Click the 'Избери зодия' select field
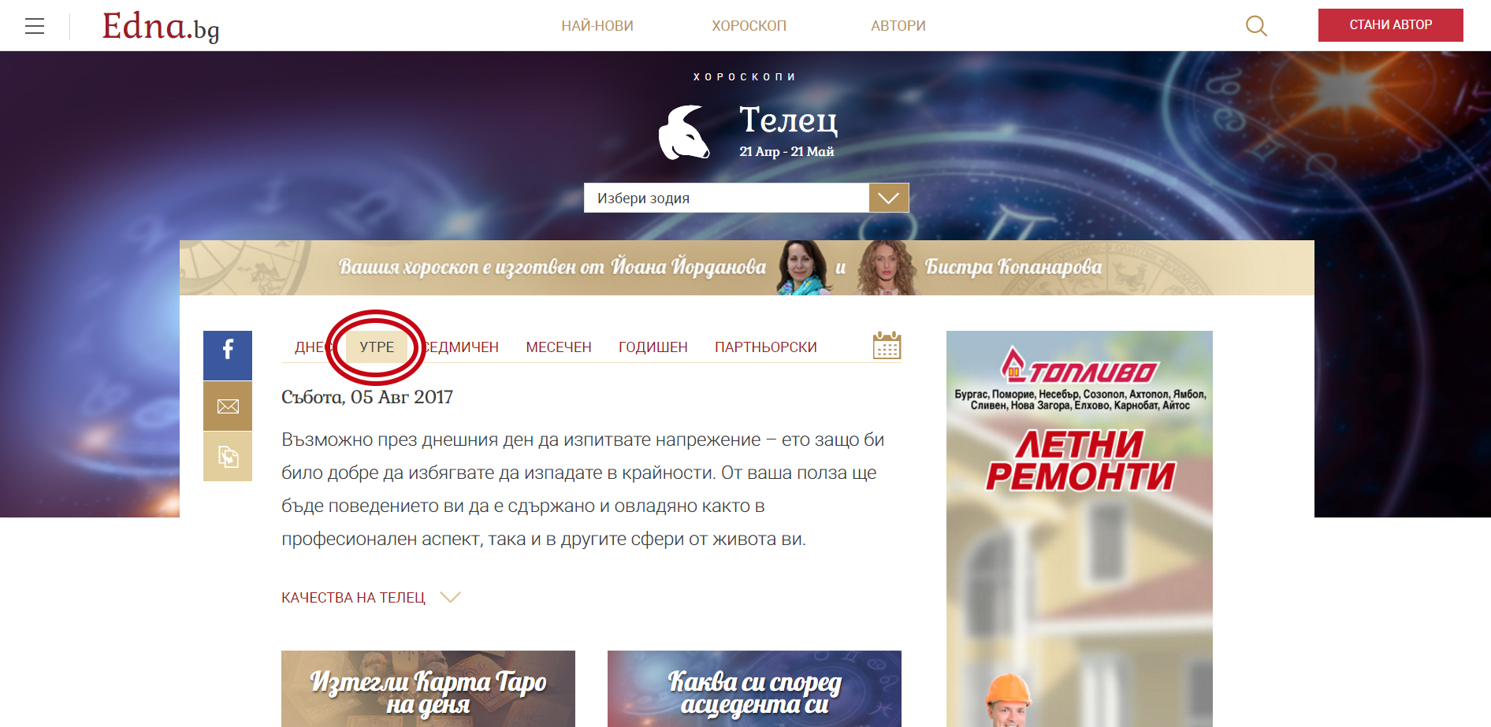1491x727 pixels. (x=725, y=198)
